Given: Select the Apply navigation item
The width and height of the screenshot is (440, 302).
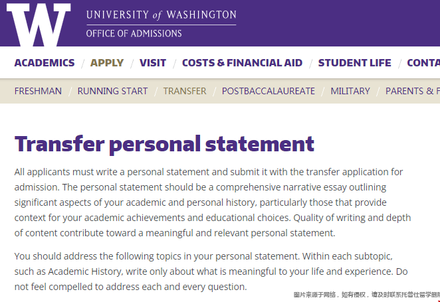Looking at the screenshot, I should (107, 63).
